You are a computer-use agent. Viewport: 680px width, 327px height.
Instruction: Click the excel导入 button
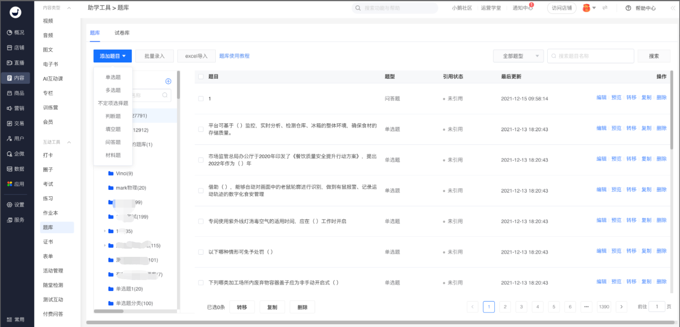tap(196, 56)
